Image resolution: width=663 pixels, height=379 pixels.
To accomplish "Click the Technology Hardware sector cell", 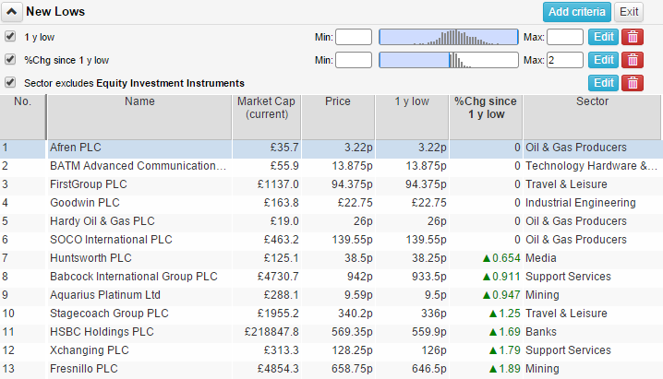I will point(591,166).
